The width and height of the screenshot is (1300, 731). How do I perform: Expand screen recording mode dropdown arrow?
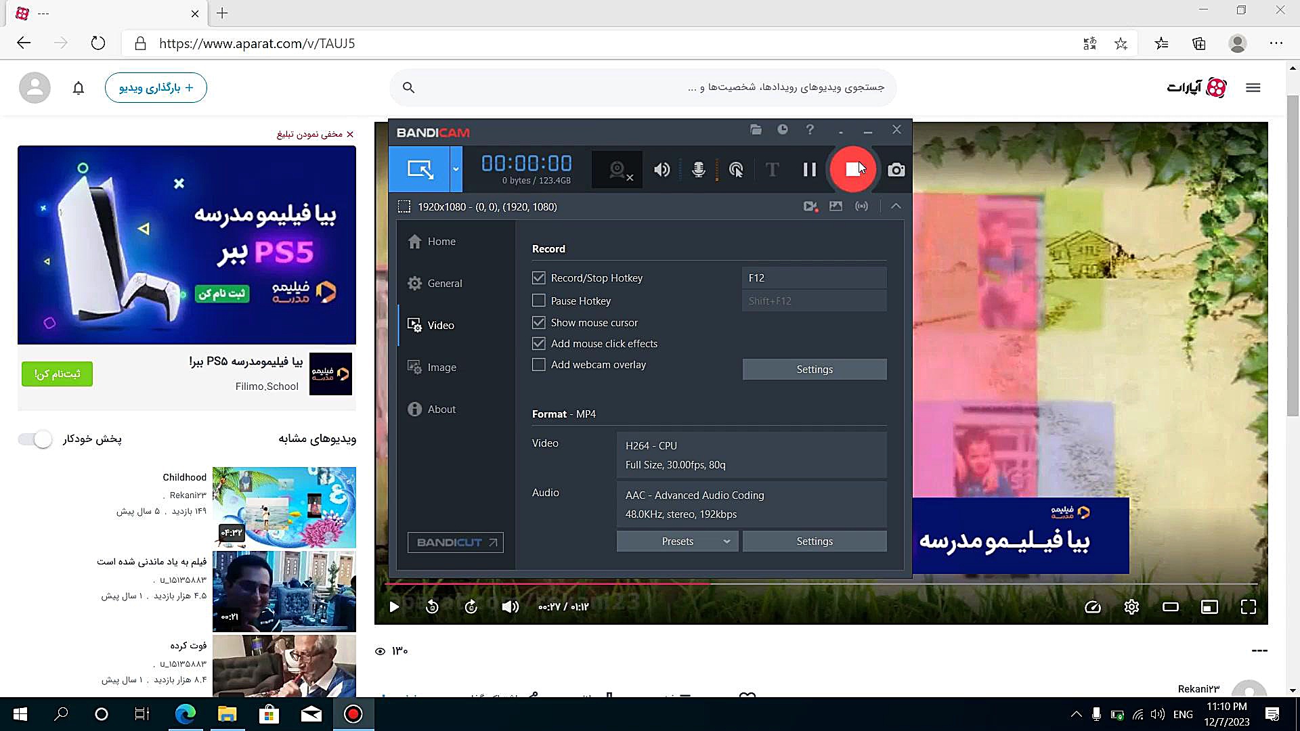coord(456,169)
